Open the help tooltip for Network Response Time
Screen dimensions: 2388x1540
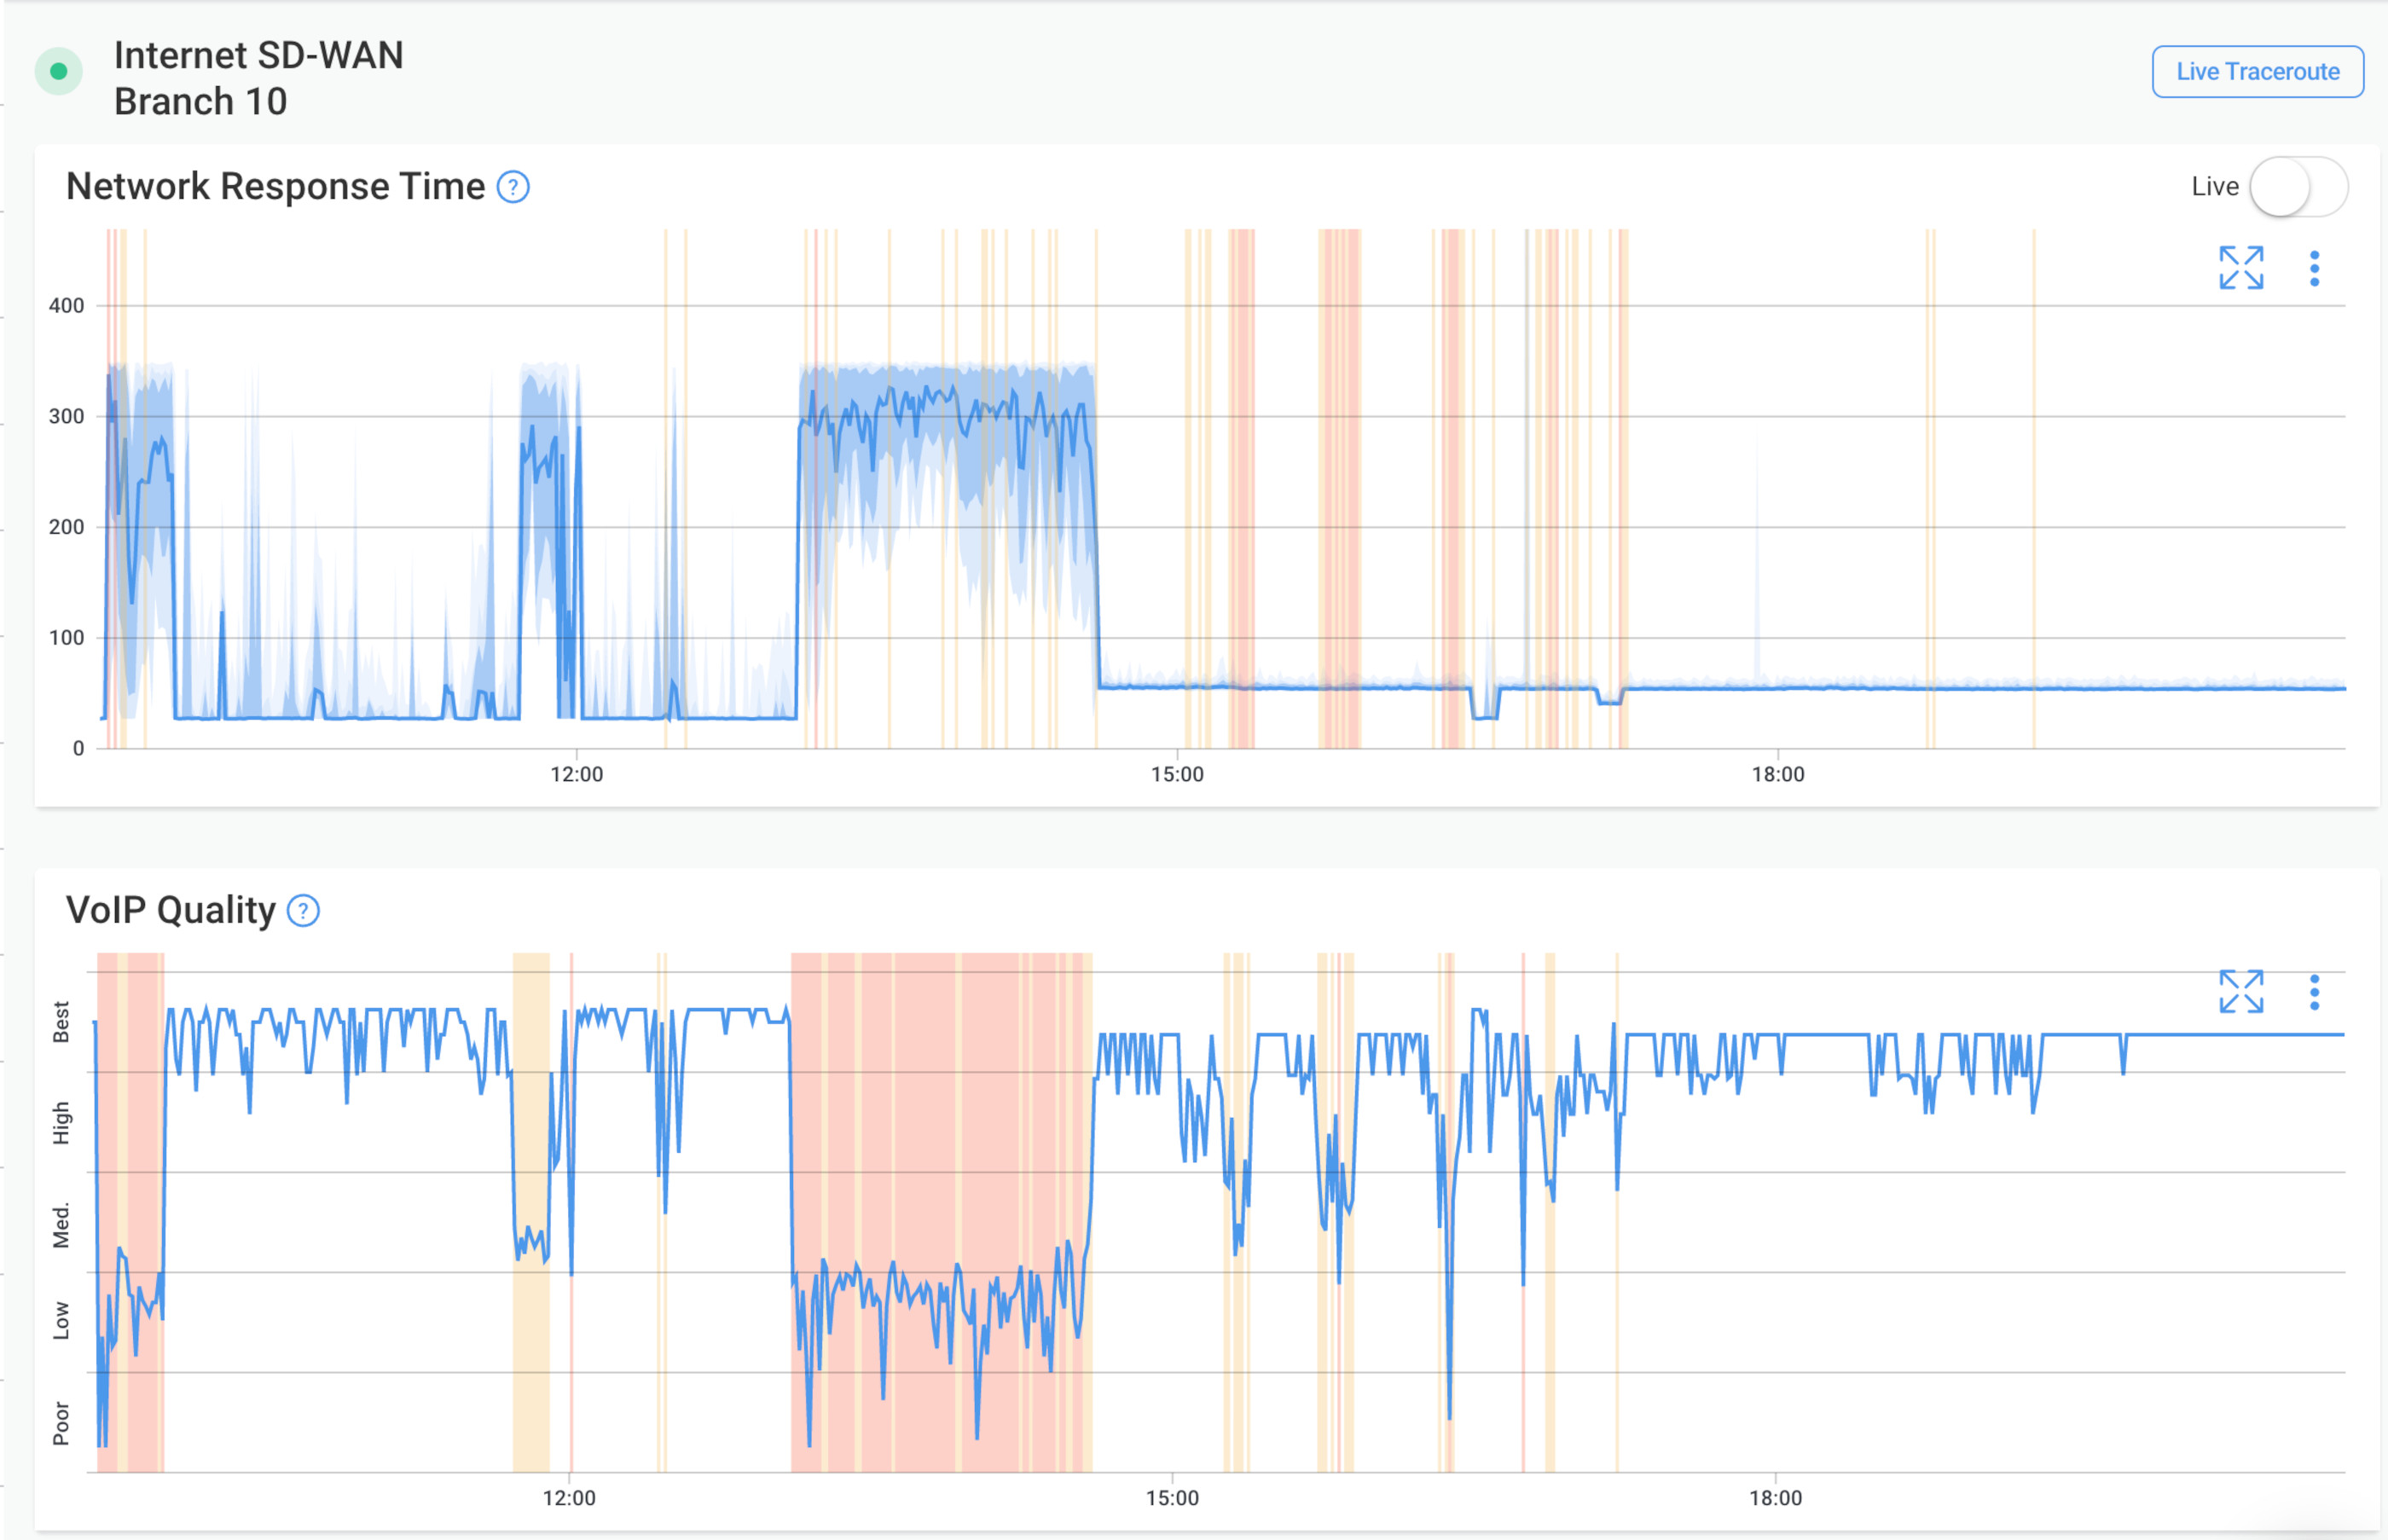click(x=512, y=186)
